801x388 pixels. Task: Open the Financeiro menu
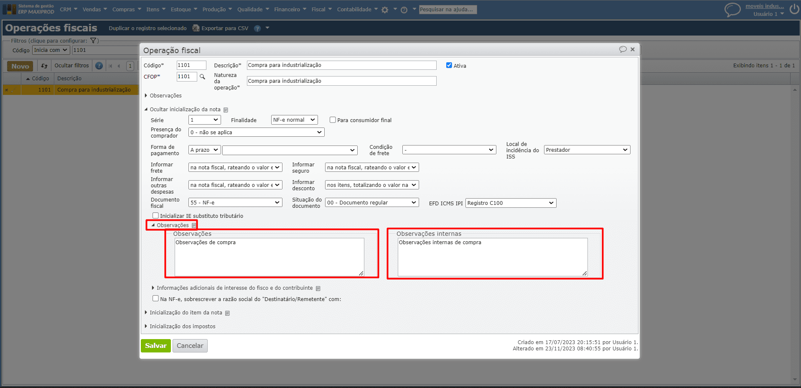290,9
